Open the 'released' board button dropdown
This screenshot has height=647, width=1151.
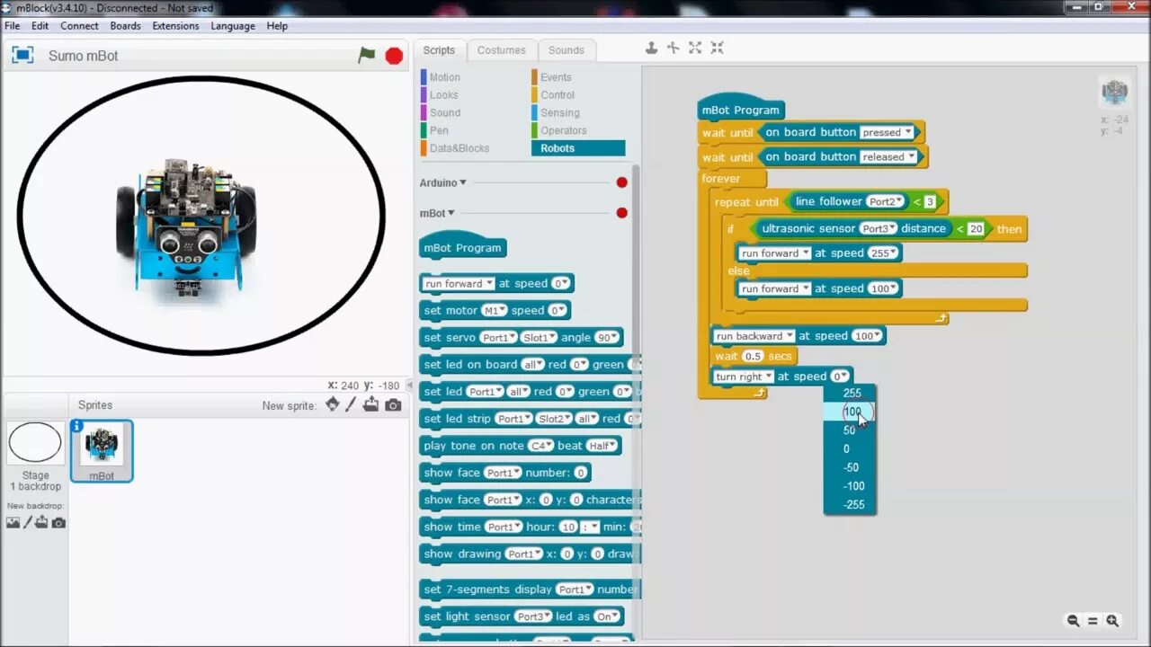click(x=888, y=156)
